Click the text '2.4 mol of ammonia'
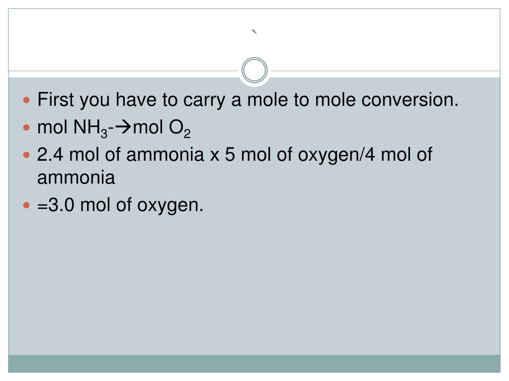509x381 pixels. pos(120,155)
